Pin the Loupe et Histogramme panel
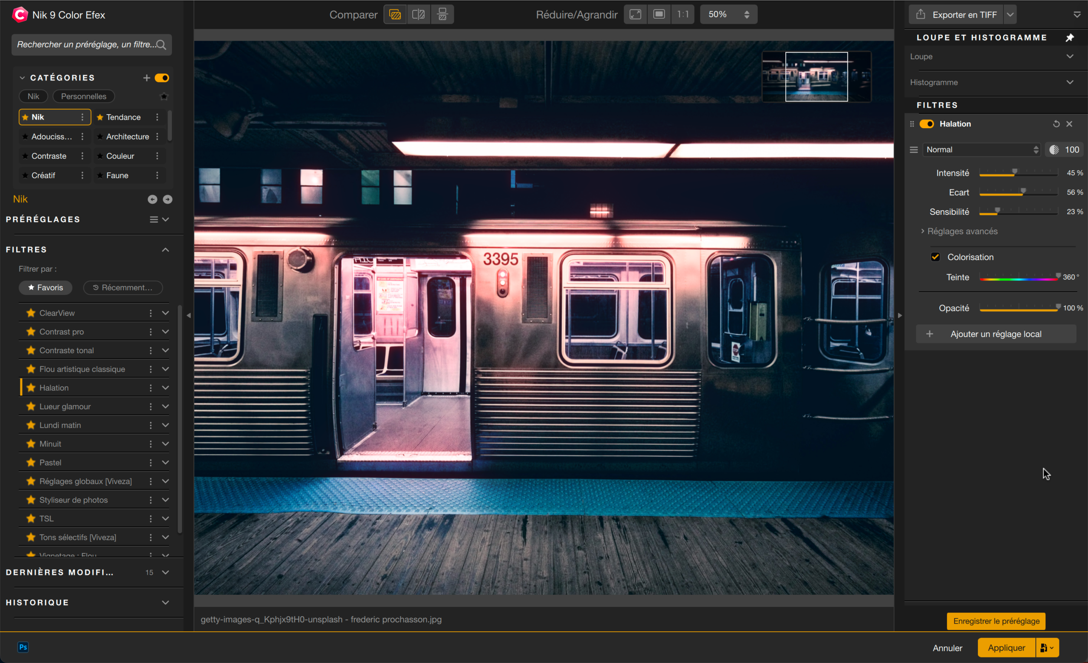 pyautogui.click(x=1069, y=37)
